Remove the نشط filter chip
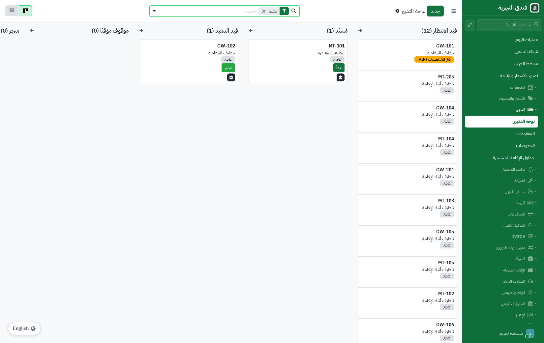The width and height of the screenshot is (544, 343). click(264, 11)
